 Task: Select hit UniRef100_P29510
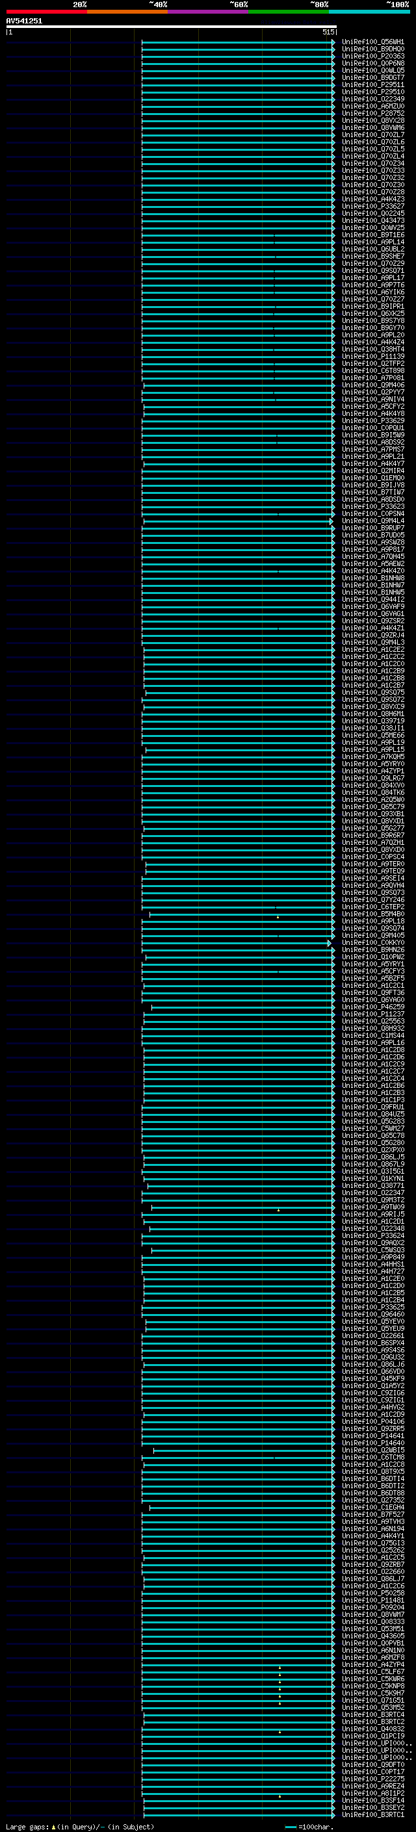[373, 92]
